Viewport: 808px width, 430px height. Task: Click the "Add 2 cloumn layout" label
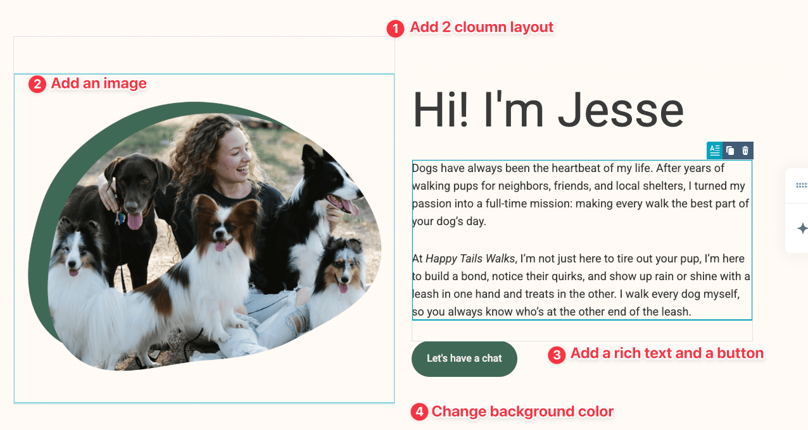point(482,27)
